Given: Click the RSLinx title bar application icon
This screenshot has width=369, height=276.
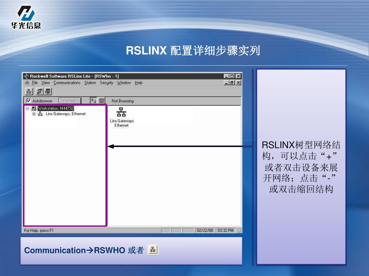Looking at the screenshot, I should click(x=26, y=76).
